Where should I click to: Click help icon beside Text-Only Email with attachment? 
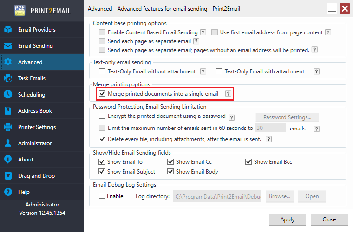tap(316, 71)
